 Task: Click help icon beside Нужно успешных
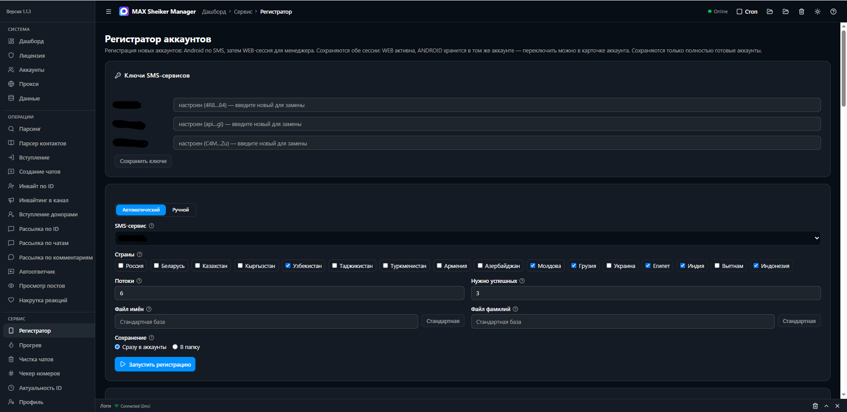pos(522,281)
